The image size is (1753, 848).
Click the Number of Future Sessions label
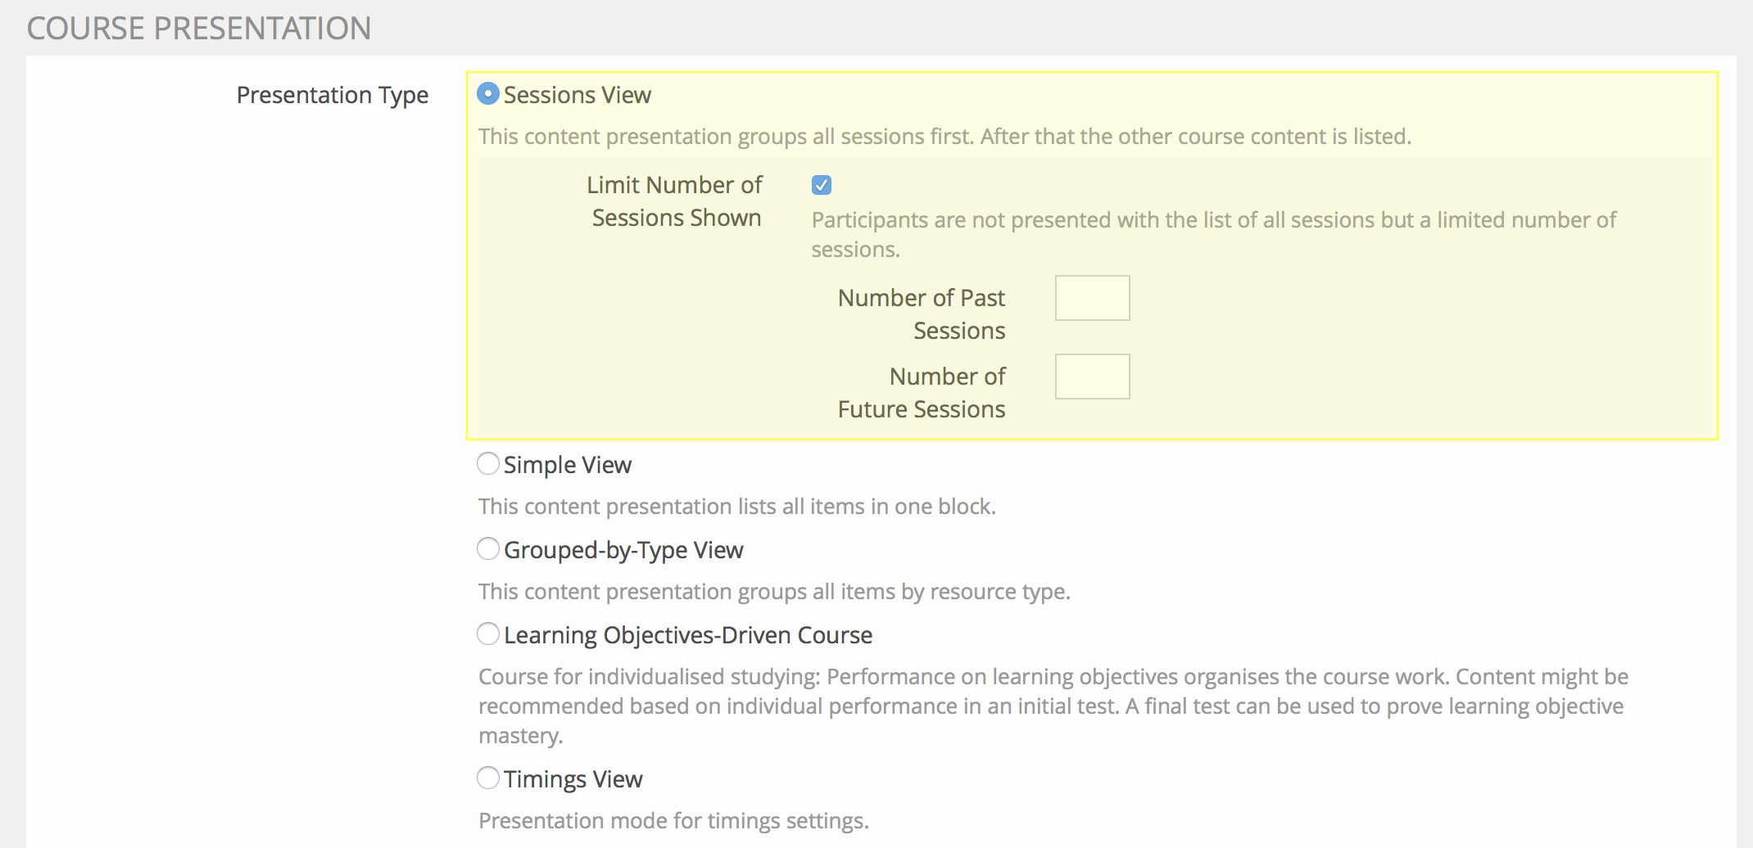pyautogui.click(x=921, y=393)
